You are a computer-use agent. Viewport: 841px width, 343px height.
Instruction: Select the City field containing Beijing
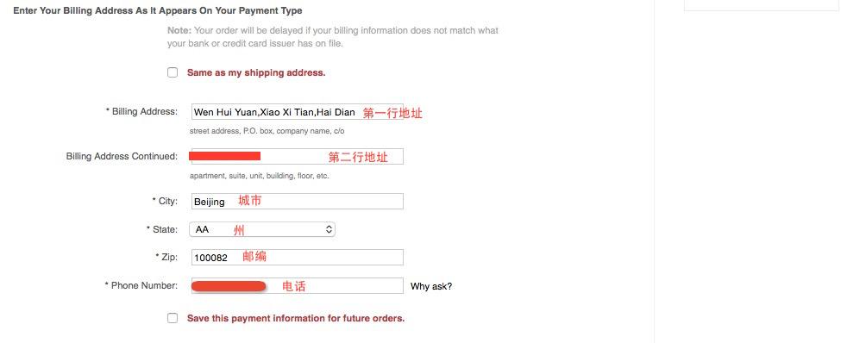(x=297, y=202)
